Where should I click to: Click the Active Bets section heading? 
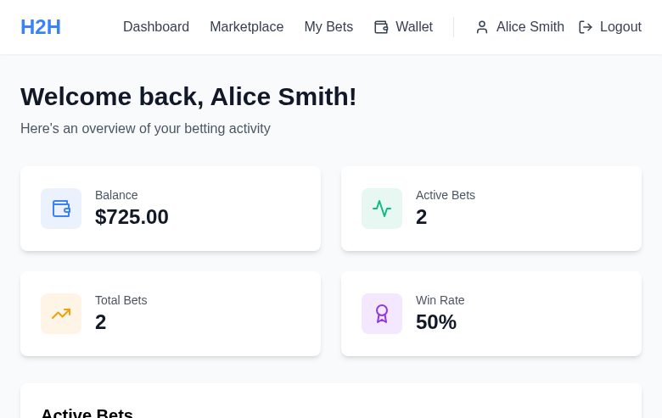click(87, 412)
